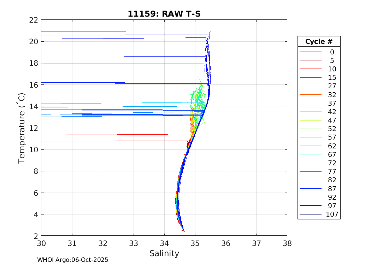Click y-axis tick label 22
Image resolution: width=371 pixels, height=265 pixels.
pos(34,20)
